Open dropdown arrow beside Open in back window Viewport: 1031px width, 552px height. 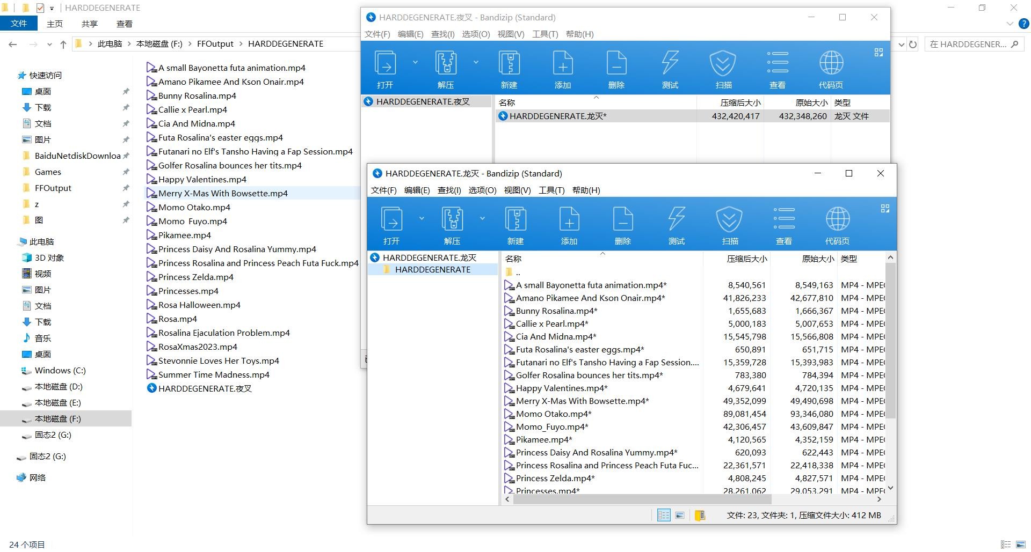coord(415,62)
